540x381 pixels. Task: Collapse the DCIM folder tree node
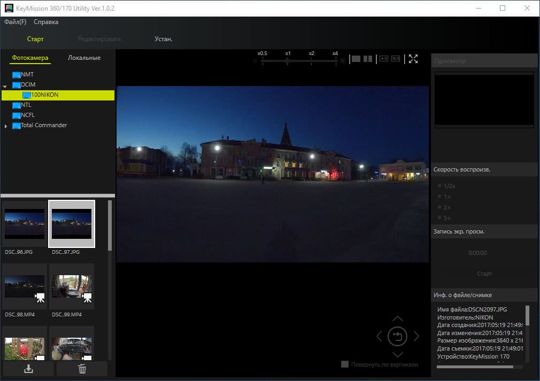coord(5,85)
